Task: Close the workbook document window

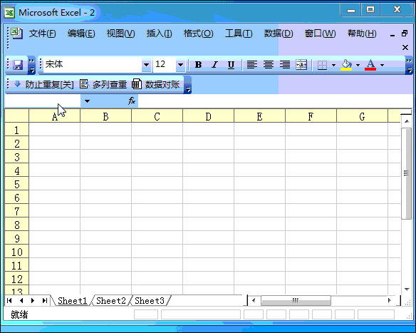Action: point(405,48)
